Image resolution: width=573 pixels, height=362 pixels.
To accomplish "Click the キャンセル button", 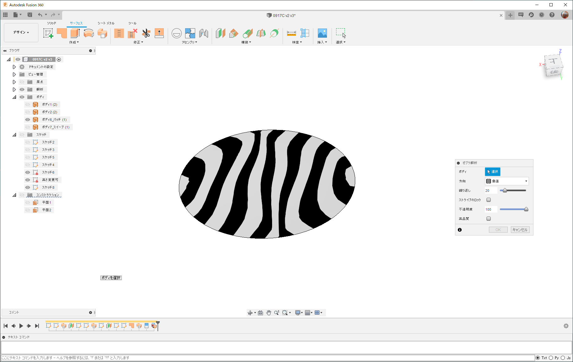I will (x=520, y=230).
